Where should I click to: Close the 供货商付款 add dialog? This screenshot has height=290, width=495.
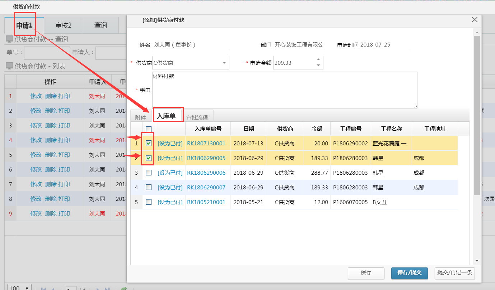pos(475,20)
